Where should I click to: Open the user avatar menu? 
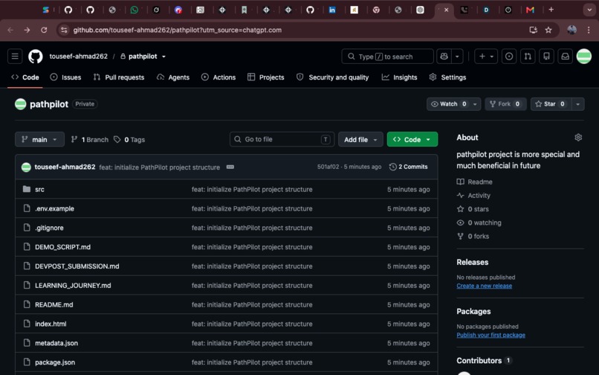coord(583,57)
